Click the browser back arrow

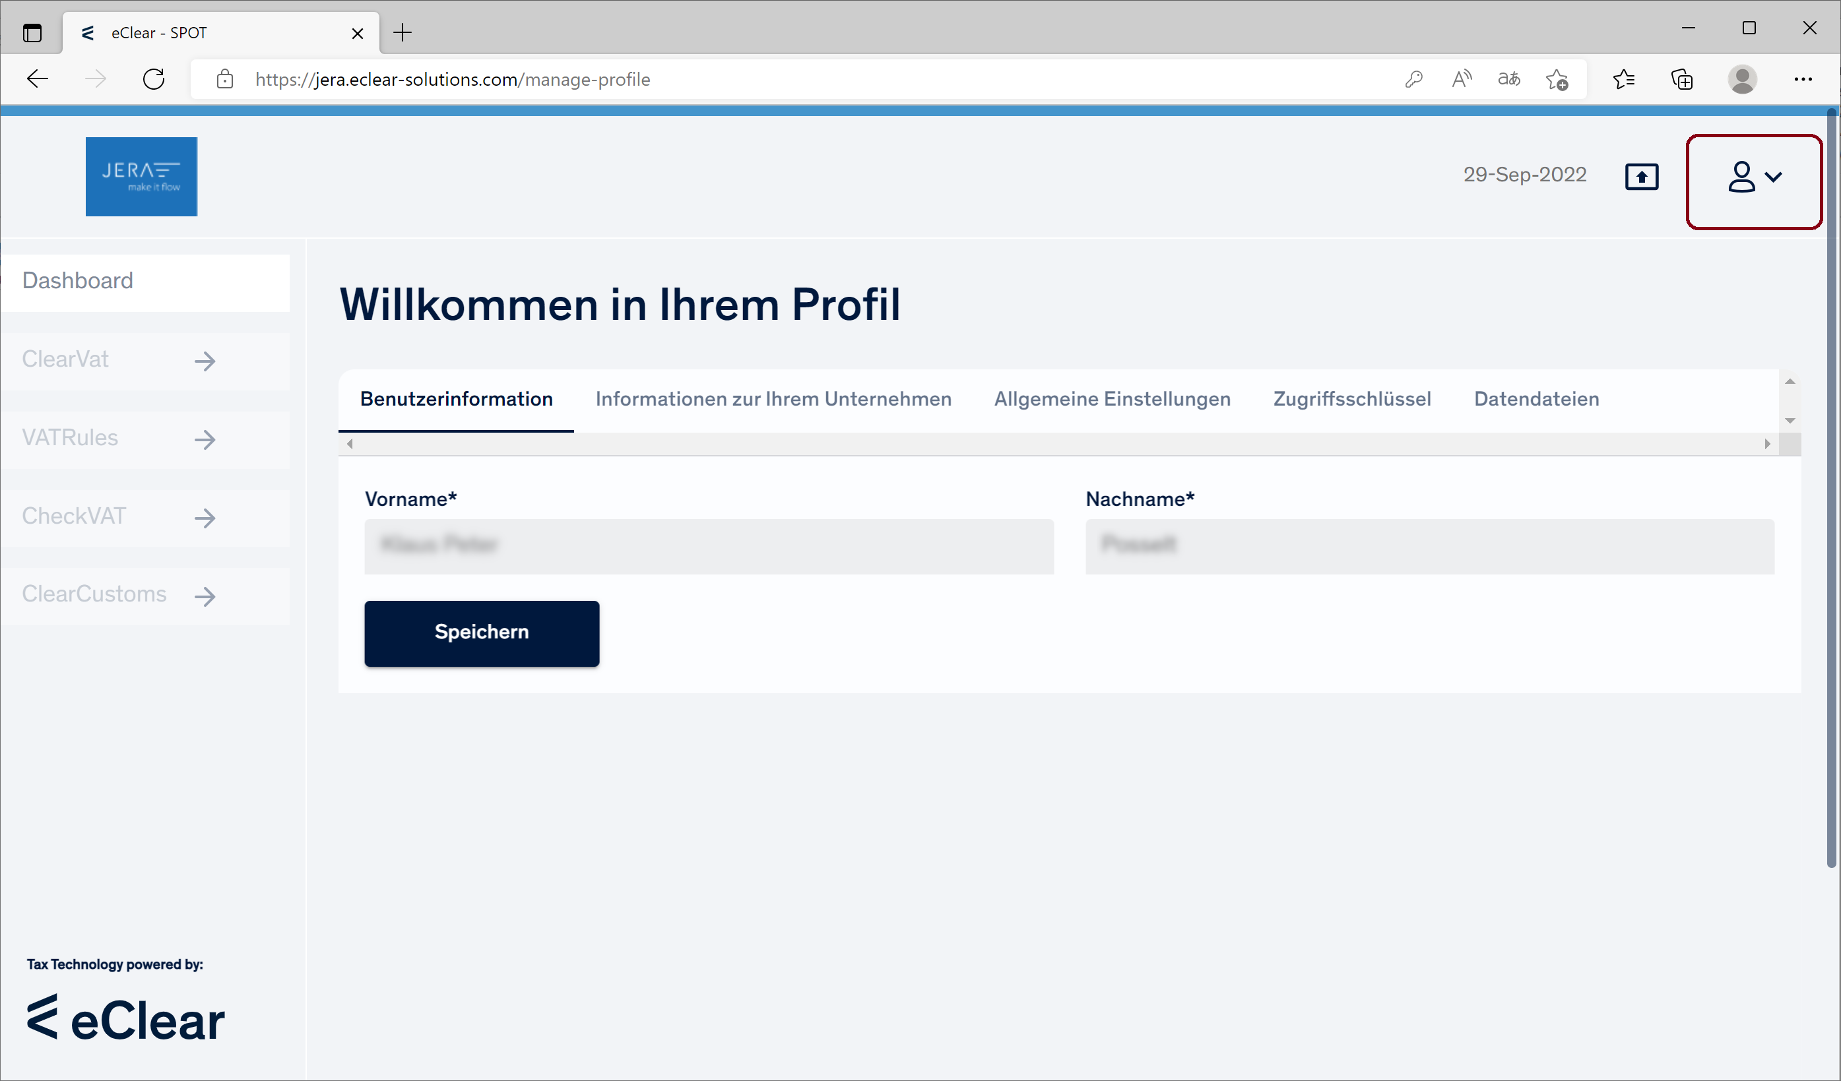[x=37, y=79]
